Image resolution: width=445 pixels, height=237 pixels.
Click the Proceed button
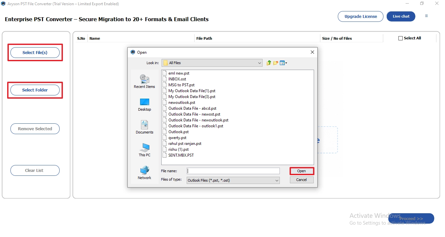pyautogui.click(x=411, y=218)
